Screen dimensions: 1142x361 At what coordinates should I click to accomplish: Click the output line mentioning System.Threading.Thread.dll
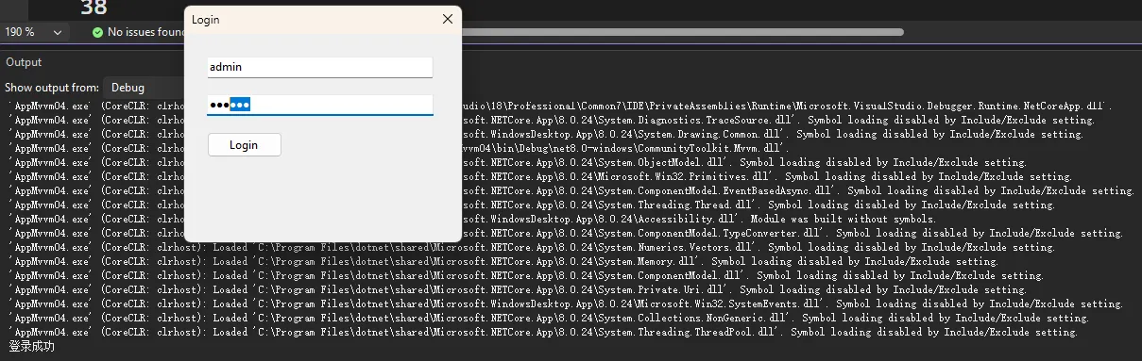pyautogui.click(x=532, y=205)
